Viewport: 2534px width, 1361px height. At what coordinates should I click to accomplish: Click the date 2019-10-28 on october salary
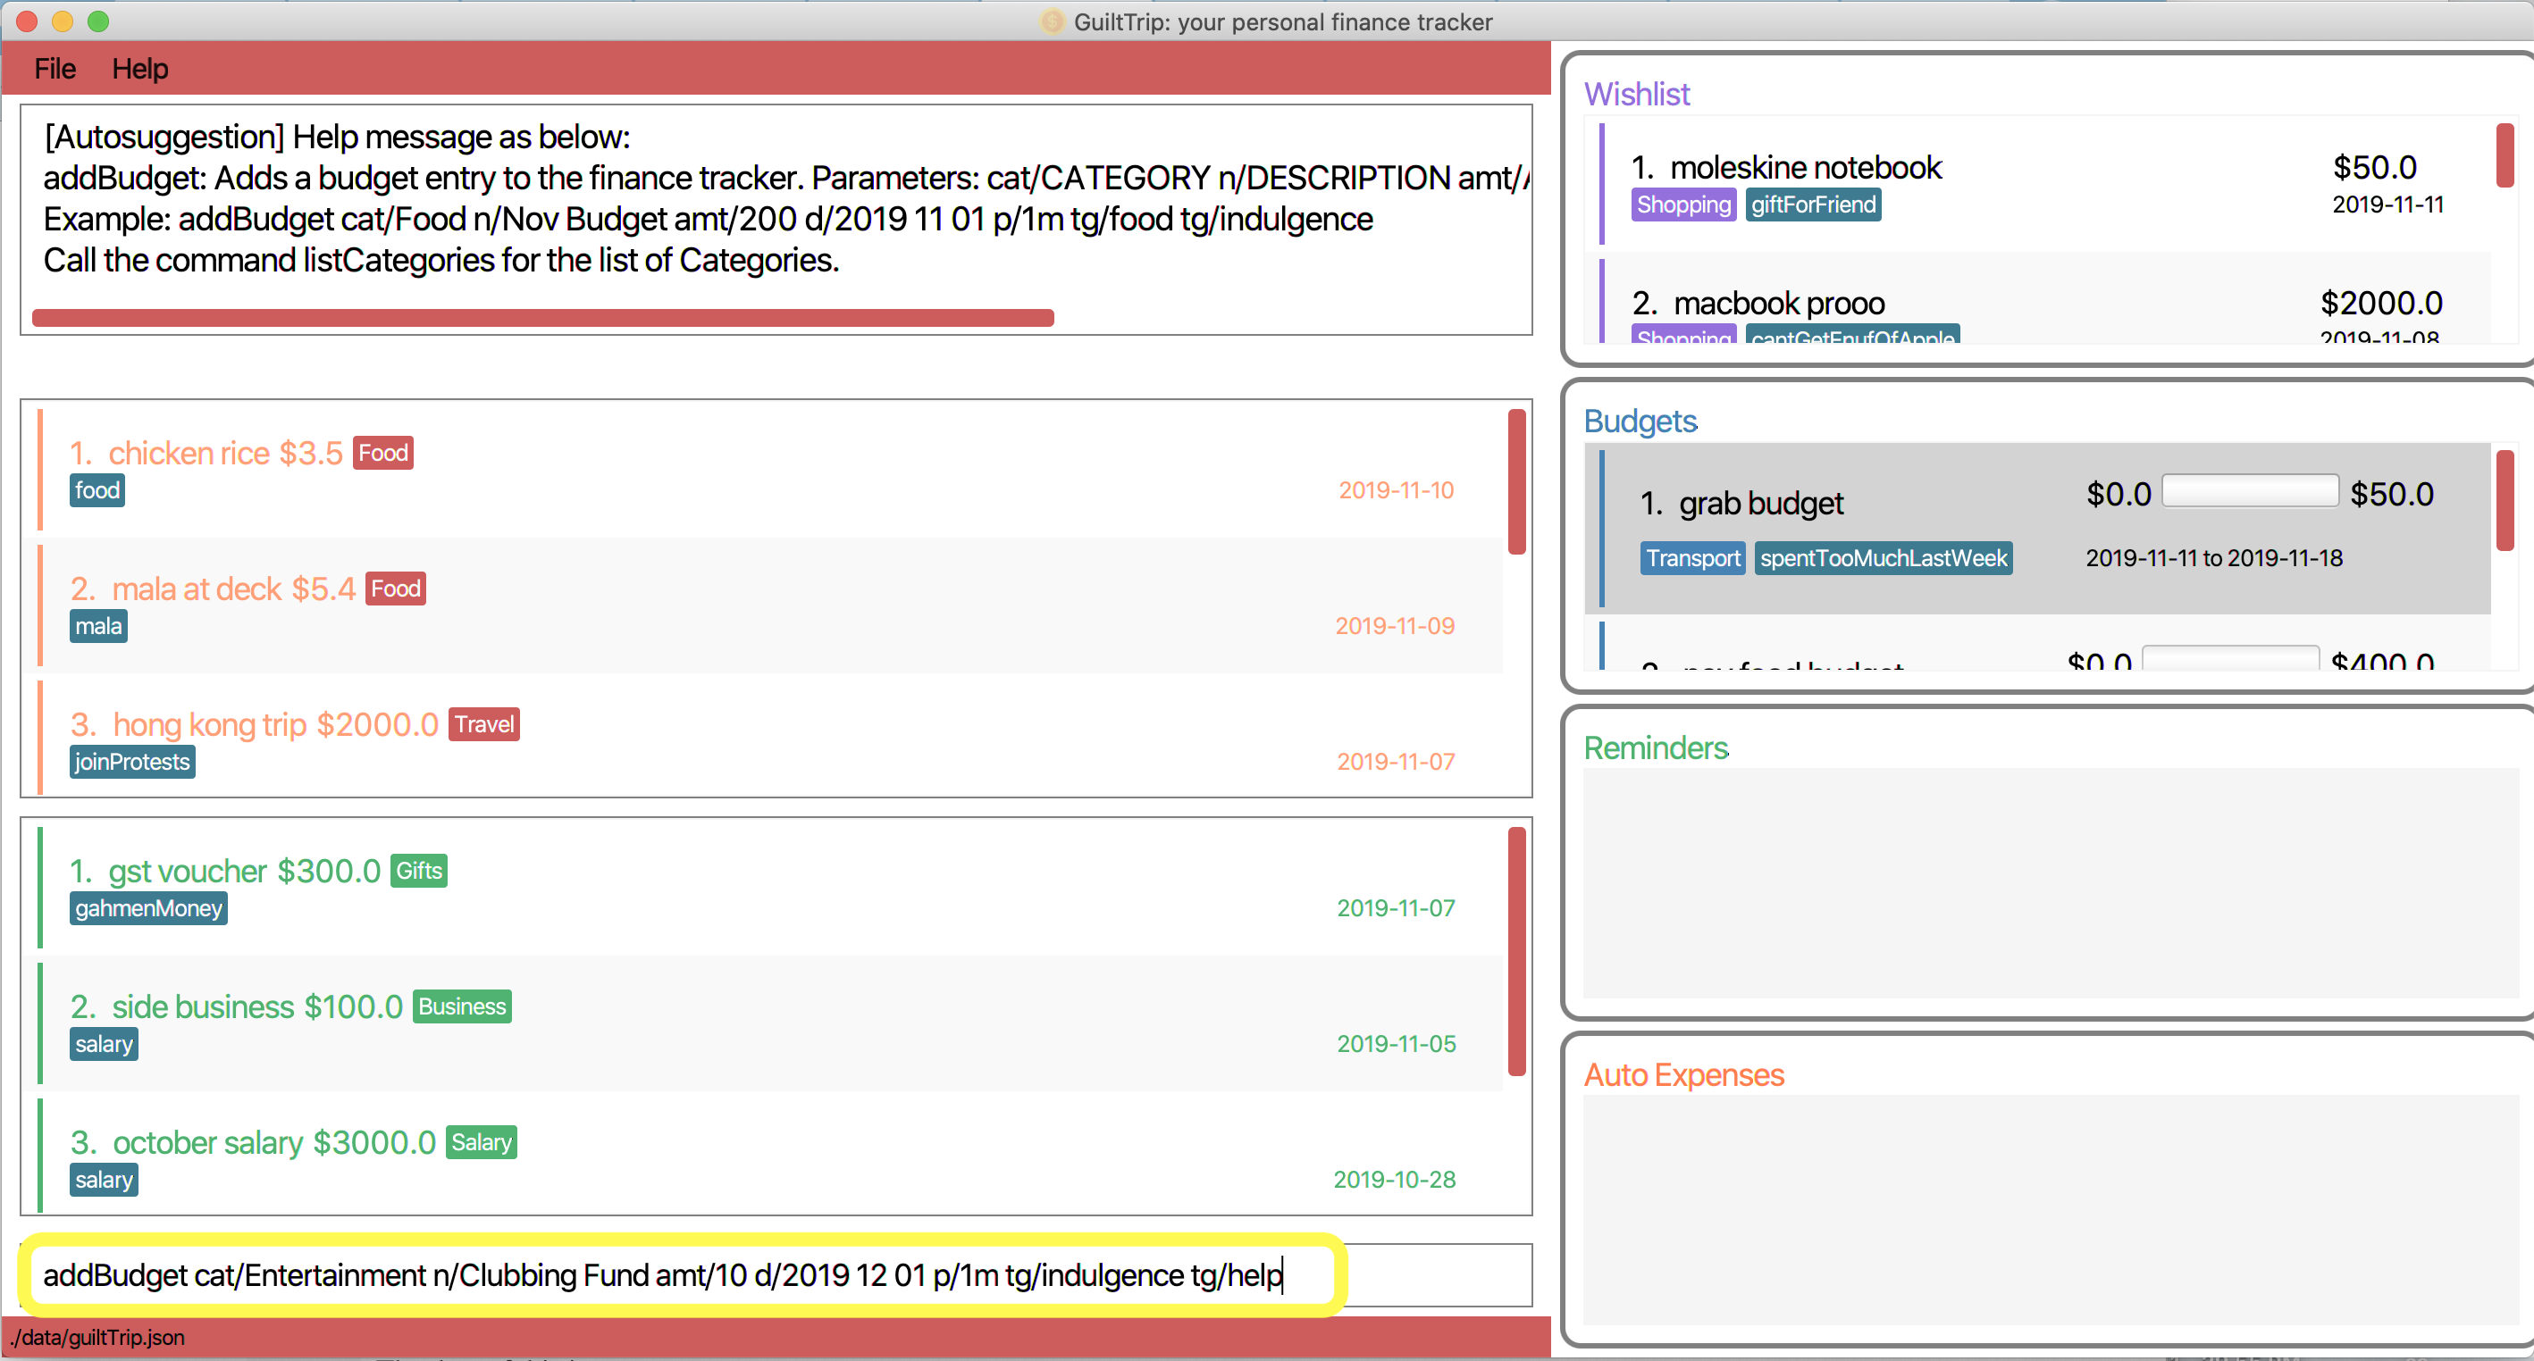[1394, 1179]
